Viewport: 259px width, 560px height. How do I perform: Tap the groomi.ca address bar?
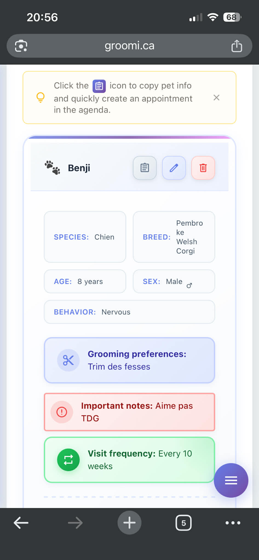pyautogui.click(x=129, y=46)
